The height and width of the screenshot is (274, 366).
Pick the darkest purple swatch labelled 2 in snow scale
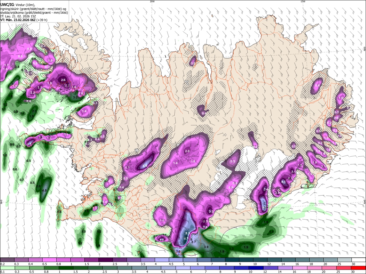point(106,260)
